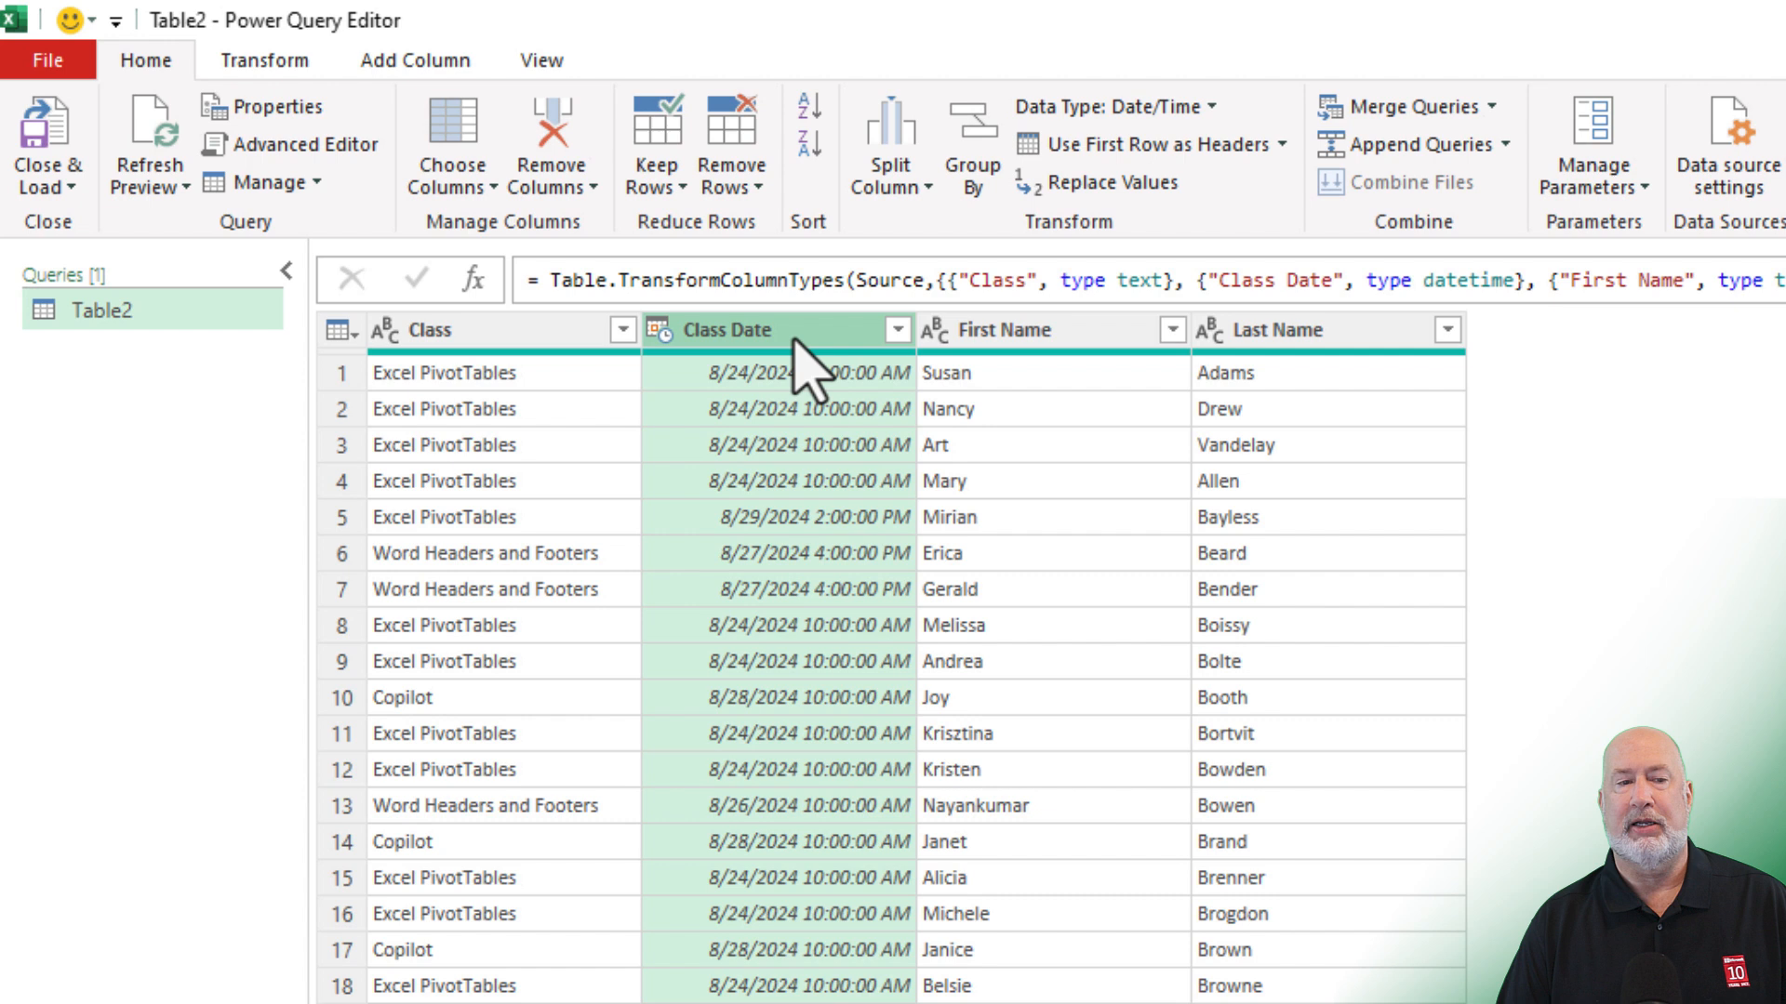Click inside the formula bar
The image size is (1786, 1004).
930,279
